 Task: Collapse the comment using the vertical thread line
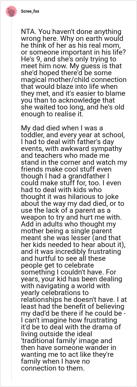coord(12,198)
